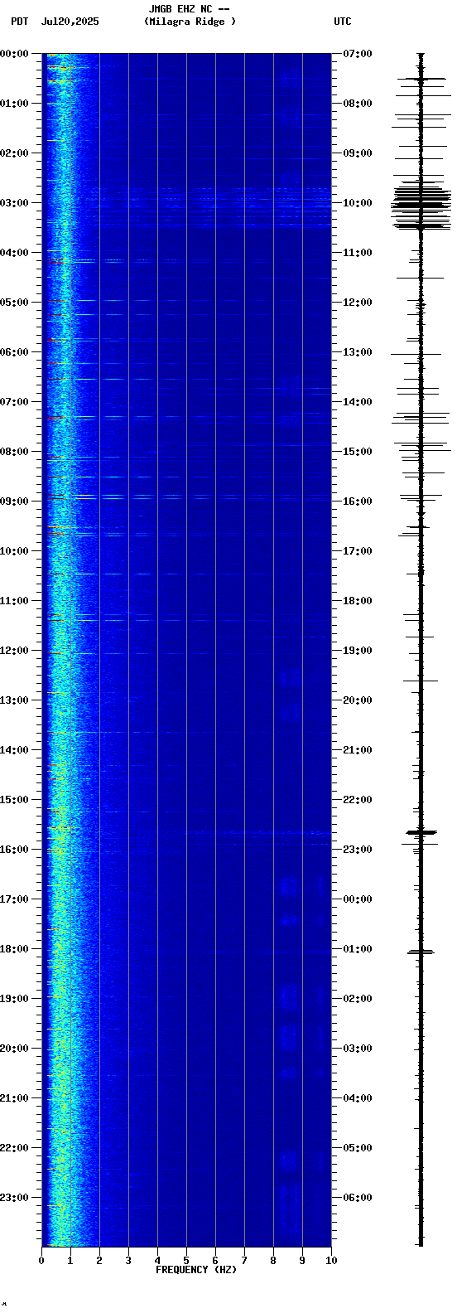Screen dimensions: 457x1313
Task: Click '22:00' on the PDT axis
Action: pos(14,1148)
